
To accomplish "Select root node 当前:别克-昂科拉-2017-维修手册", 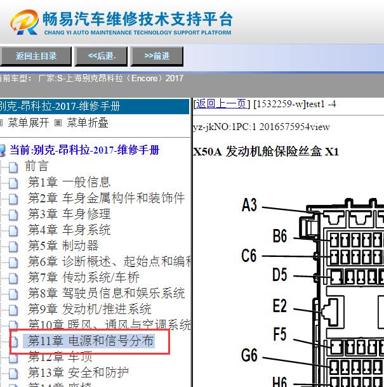I will 84,150.
